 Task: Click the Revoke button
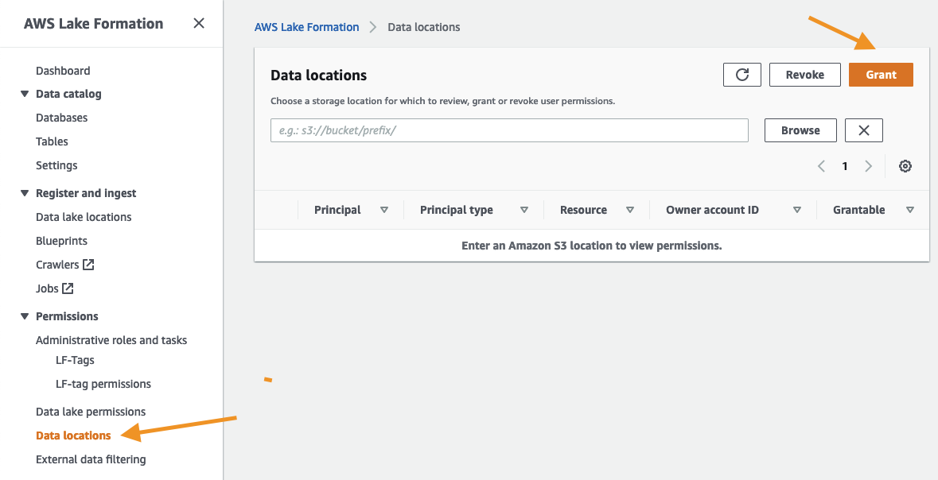[804, 75]
